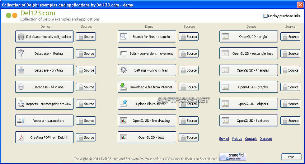Launch the Database - insert, edit, delete demo
The image size is (305, 164).
click(x=44, y=36)
